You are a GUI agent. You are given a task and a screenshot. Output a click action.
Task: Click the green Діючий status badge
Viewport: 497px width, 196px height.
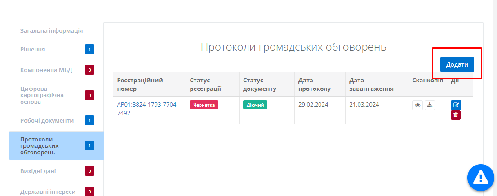(x=255, y=105)
